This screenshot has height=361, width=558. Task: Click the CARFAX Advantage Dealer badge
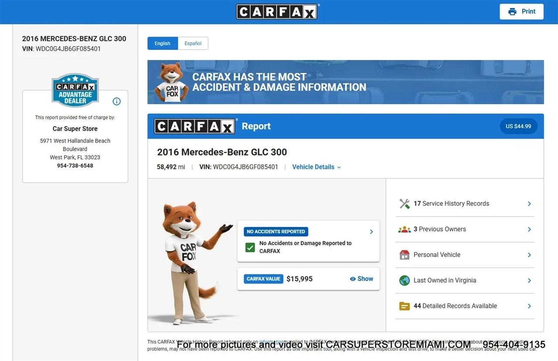point(75,90)
